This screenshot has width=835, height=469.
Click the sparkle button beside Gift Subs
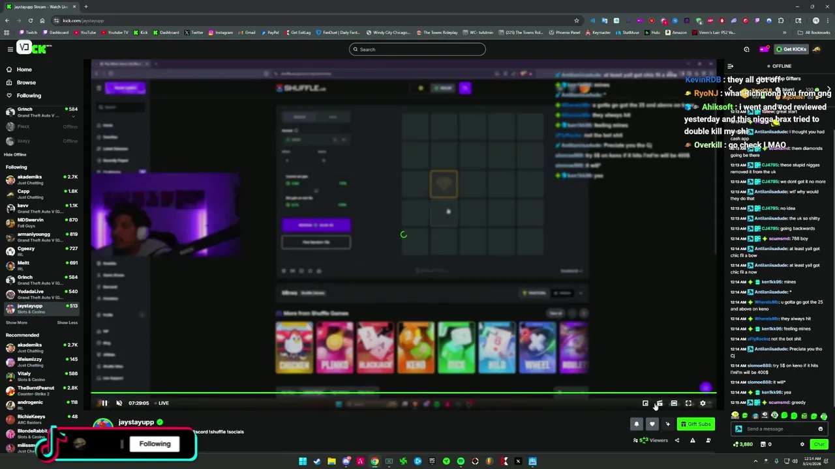pos(667,425)
